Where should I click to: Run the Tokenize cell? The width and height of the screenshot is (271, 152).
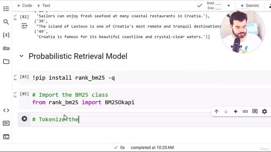click(25, 119)
